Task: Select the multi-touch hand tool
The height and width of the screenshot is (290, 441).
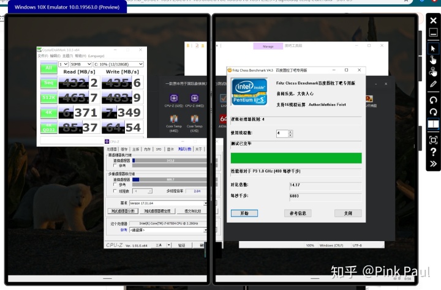Action: 433,72
